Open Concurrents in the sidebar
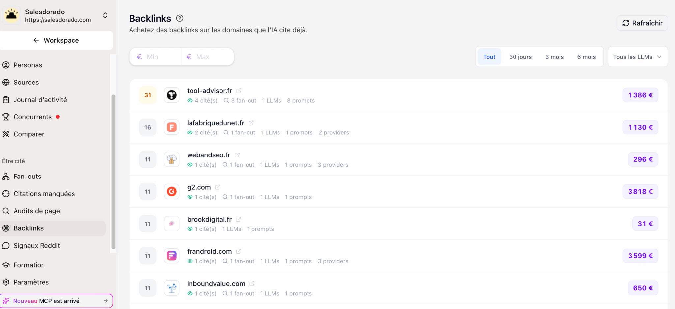 click(53, 117)
